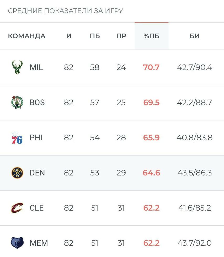Click the Philadelphia 76ers logo

(x=17, y=138)
